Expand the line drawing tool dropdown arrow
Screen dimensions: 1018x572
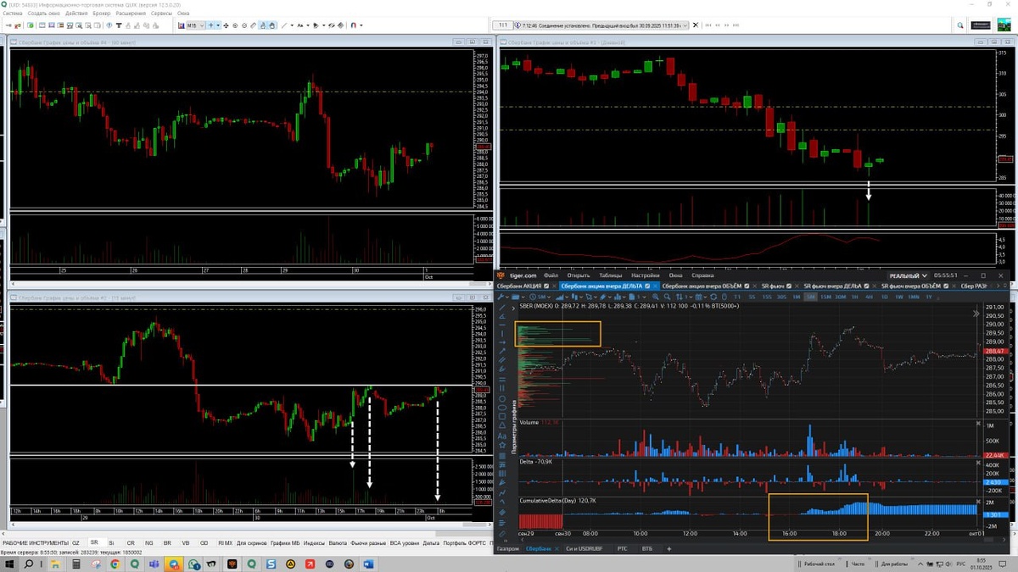292,25
